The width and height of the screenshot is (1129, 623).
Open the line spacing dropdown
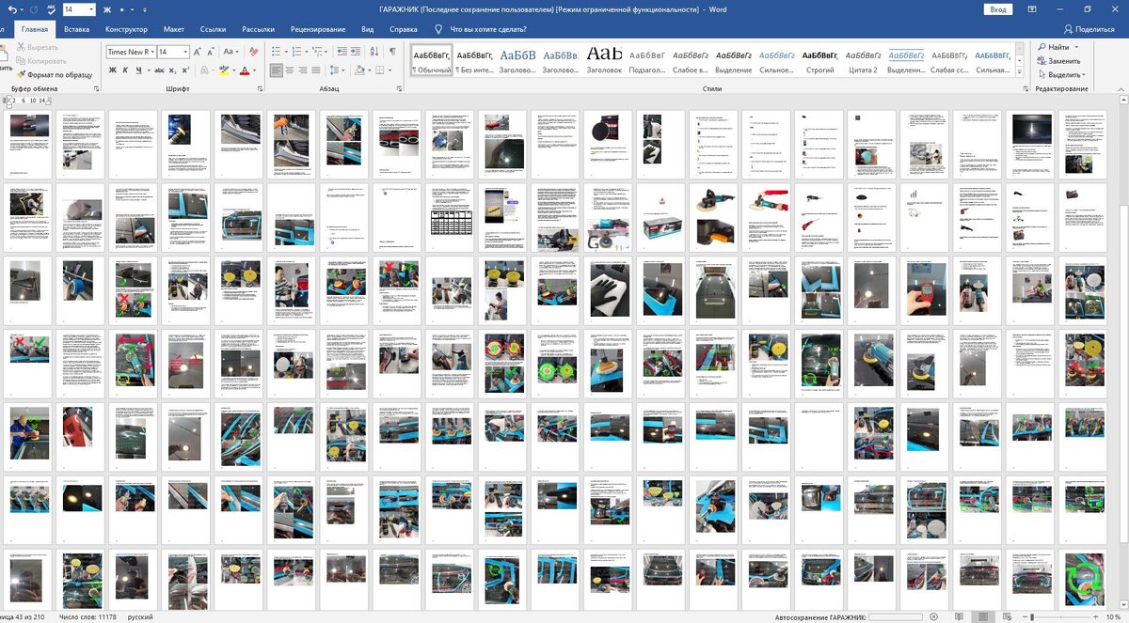342,70
